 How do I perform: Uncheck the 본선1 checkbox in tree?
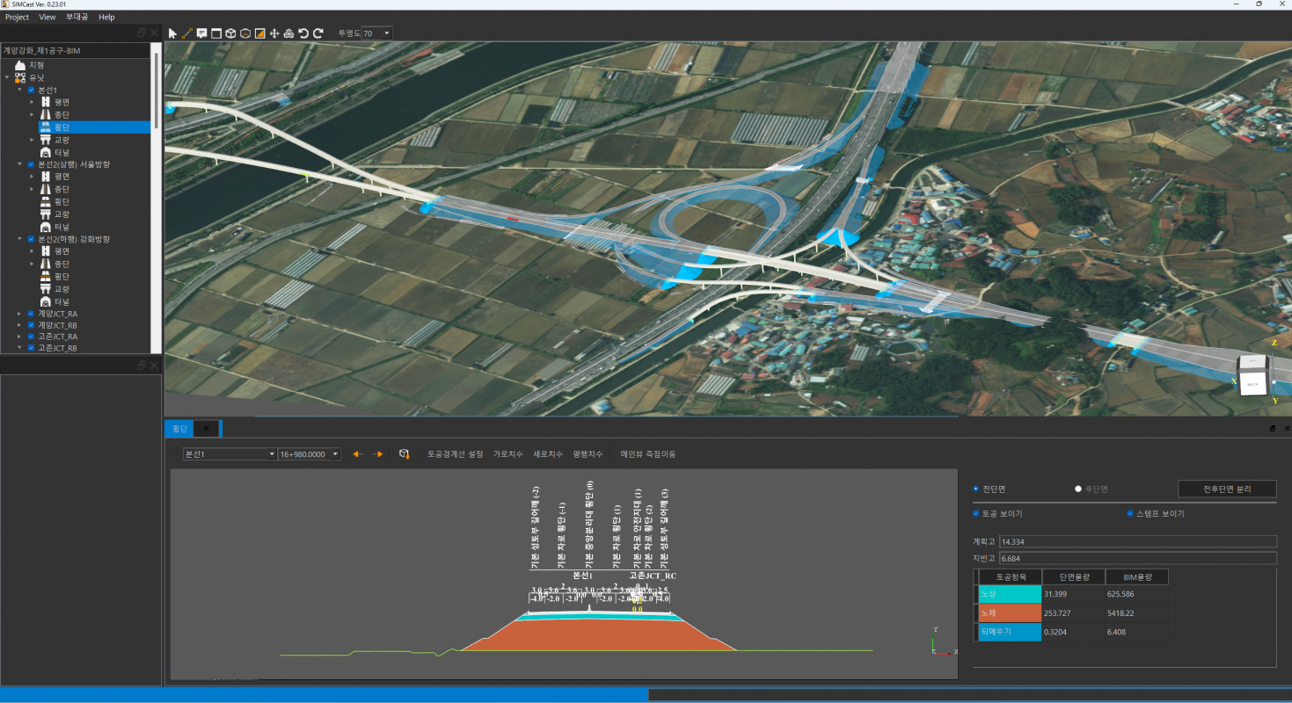point(32,91)
